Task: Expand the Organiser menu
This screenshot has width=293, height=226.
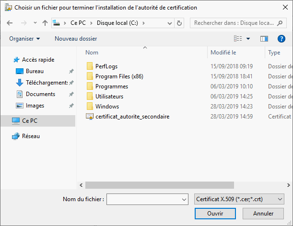Action: (x=24, y=39)
